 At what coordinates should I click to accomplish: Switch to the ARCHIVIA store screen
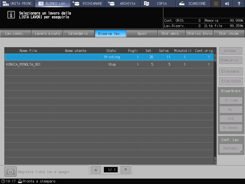coord(123,3)
